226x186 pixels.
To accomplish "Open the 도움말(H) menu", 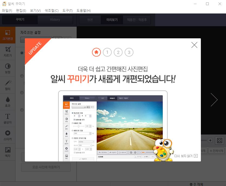I will click(84, 11).
